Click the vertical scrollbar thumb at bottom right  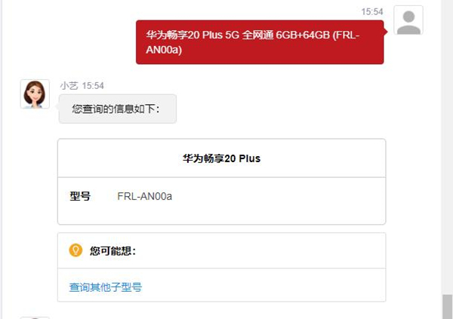click(447, 308)
